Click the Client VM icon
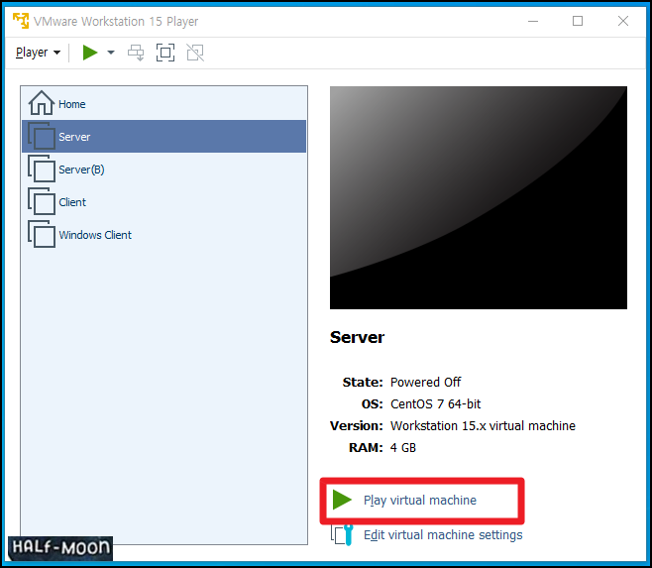 pyautogui.click(x=42, y=201)
